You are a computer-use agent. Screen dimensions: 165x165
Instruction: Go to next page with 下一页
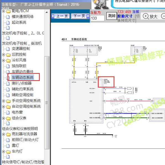point(80,16)
